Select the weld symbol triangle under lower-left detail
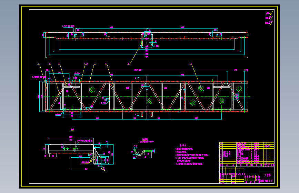Image resolution: width=299 pixels, height=193 pixels. (103, 169)
